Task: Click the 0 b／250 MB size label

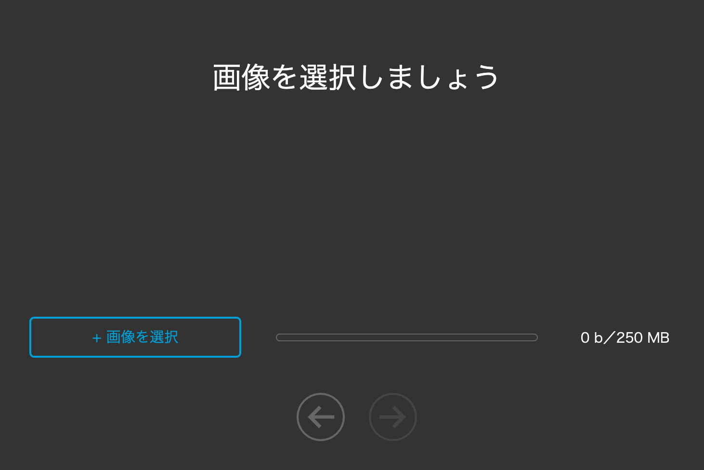Action: click(625, 337)
